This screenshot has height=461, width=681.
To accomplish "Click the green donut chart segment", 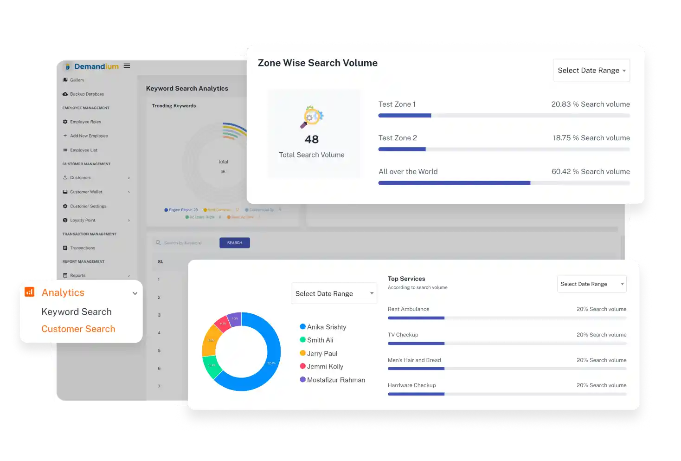I will pos(212,366).
